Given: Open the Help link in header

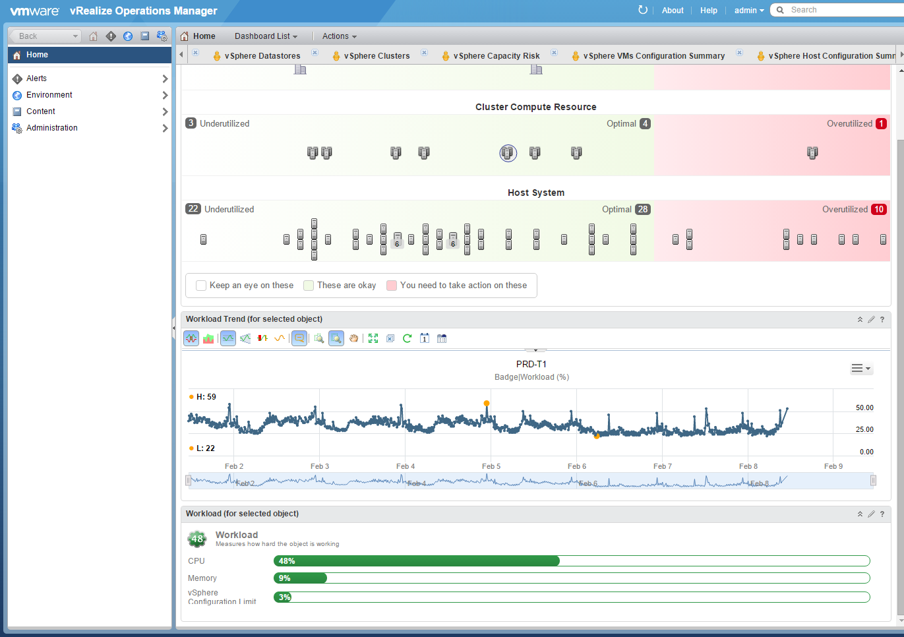Looking at the screenshot, I should (709, 10).
